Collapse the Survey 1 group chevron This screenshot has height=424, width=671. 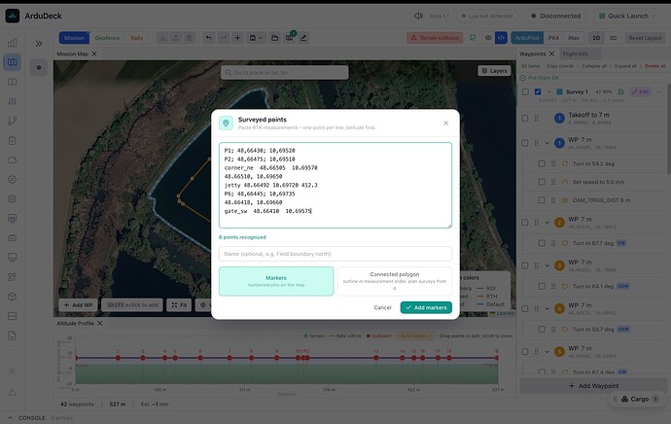[x=549, y=91]
